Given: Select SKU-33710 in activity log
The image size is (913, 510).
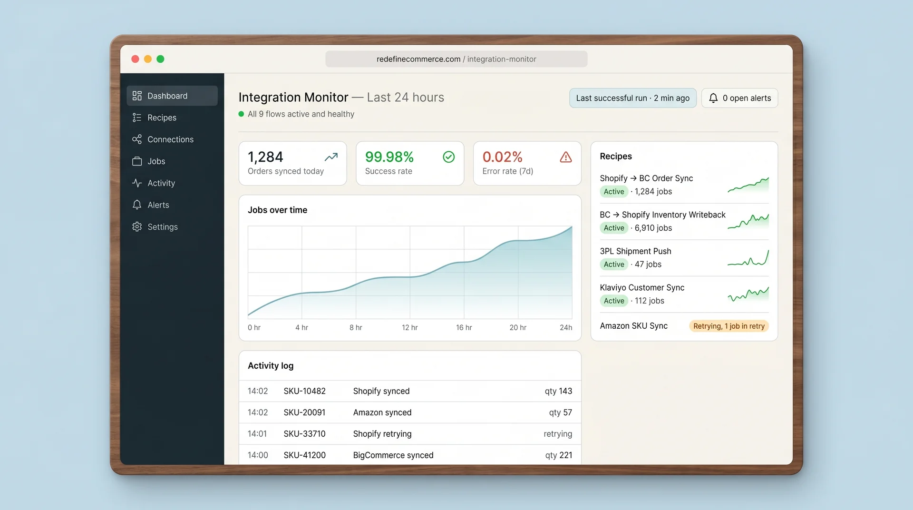Looking at the screenshot, I should point(304,434).
